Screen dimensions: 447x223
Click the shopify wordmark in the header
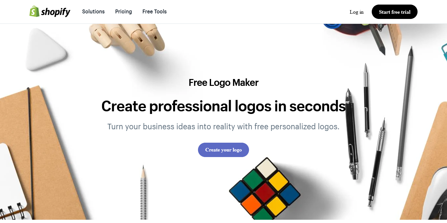click(56, 12)
